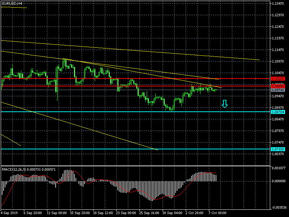Click the 1.13470 price scale value

[x=279, y=3]
